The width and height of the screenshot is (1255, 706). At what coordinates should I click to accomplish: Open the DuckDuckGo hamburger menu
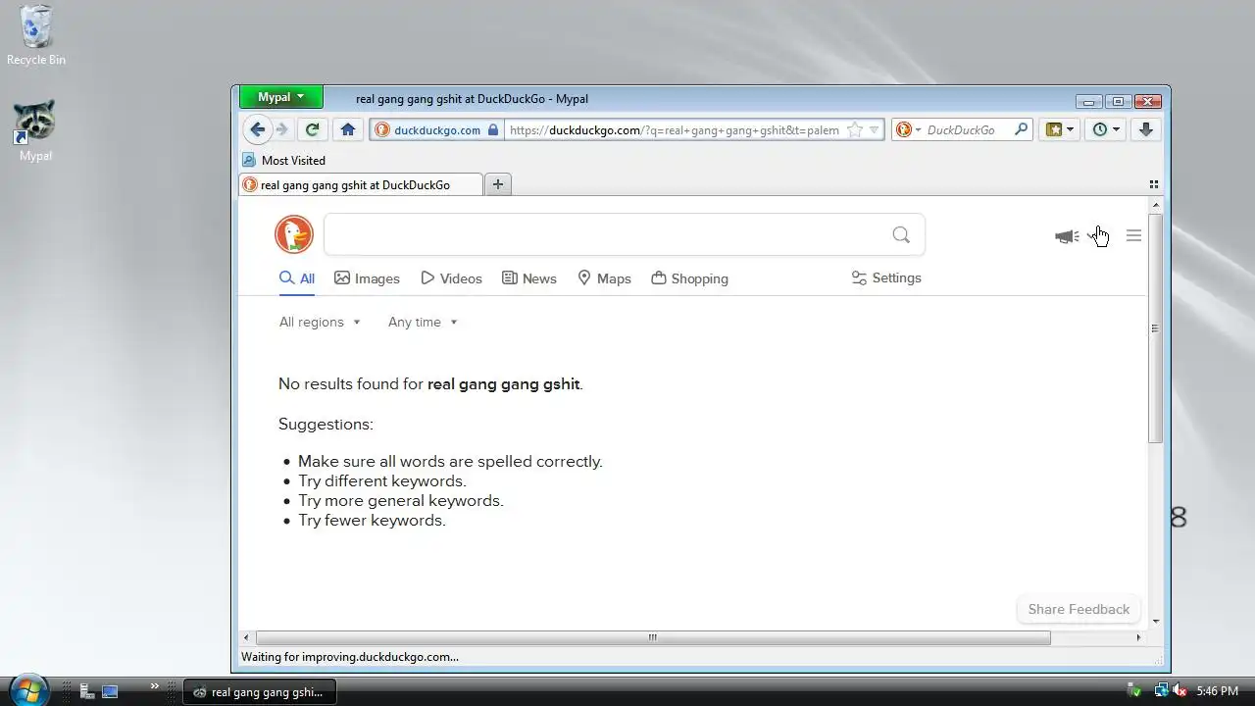tap(1133, 235)
